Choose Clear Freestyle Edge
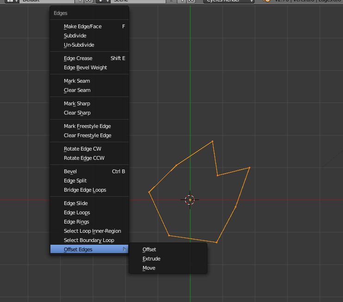The image size is (343, 302). coord(89,135)
